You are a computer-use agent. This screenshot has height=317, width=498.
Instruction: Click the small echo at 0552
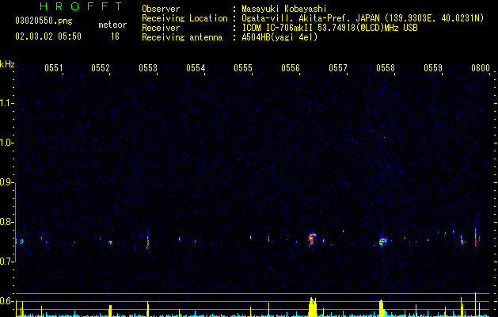pyautogui.click(x=110, y=243)
